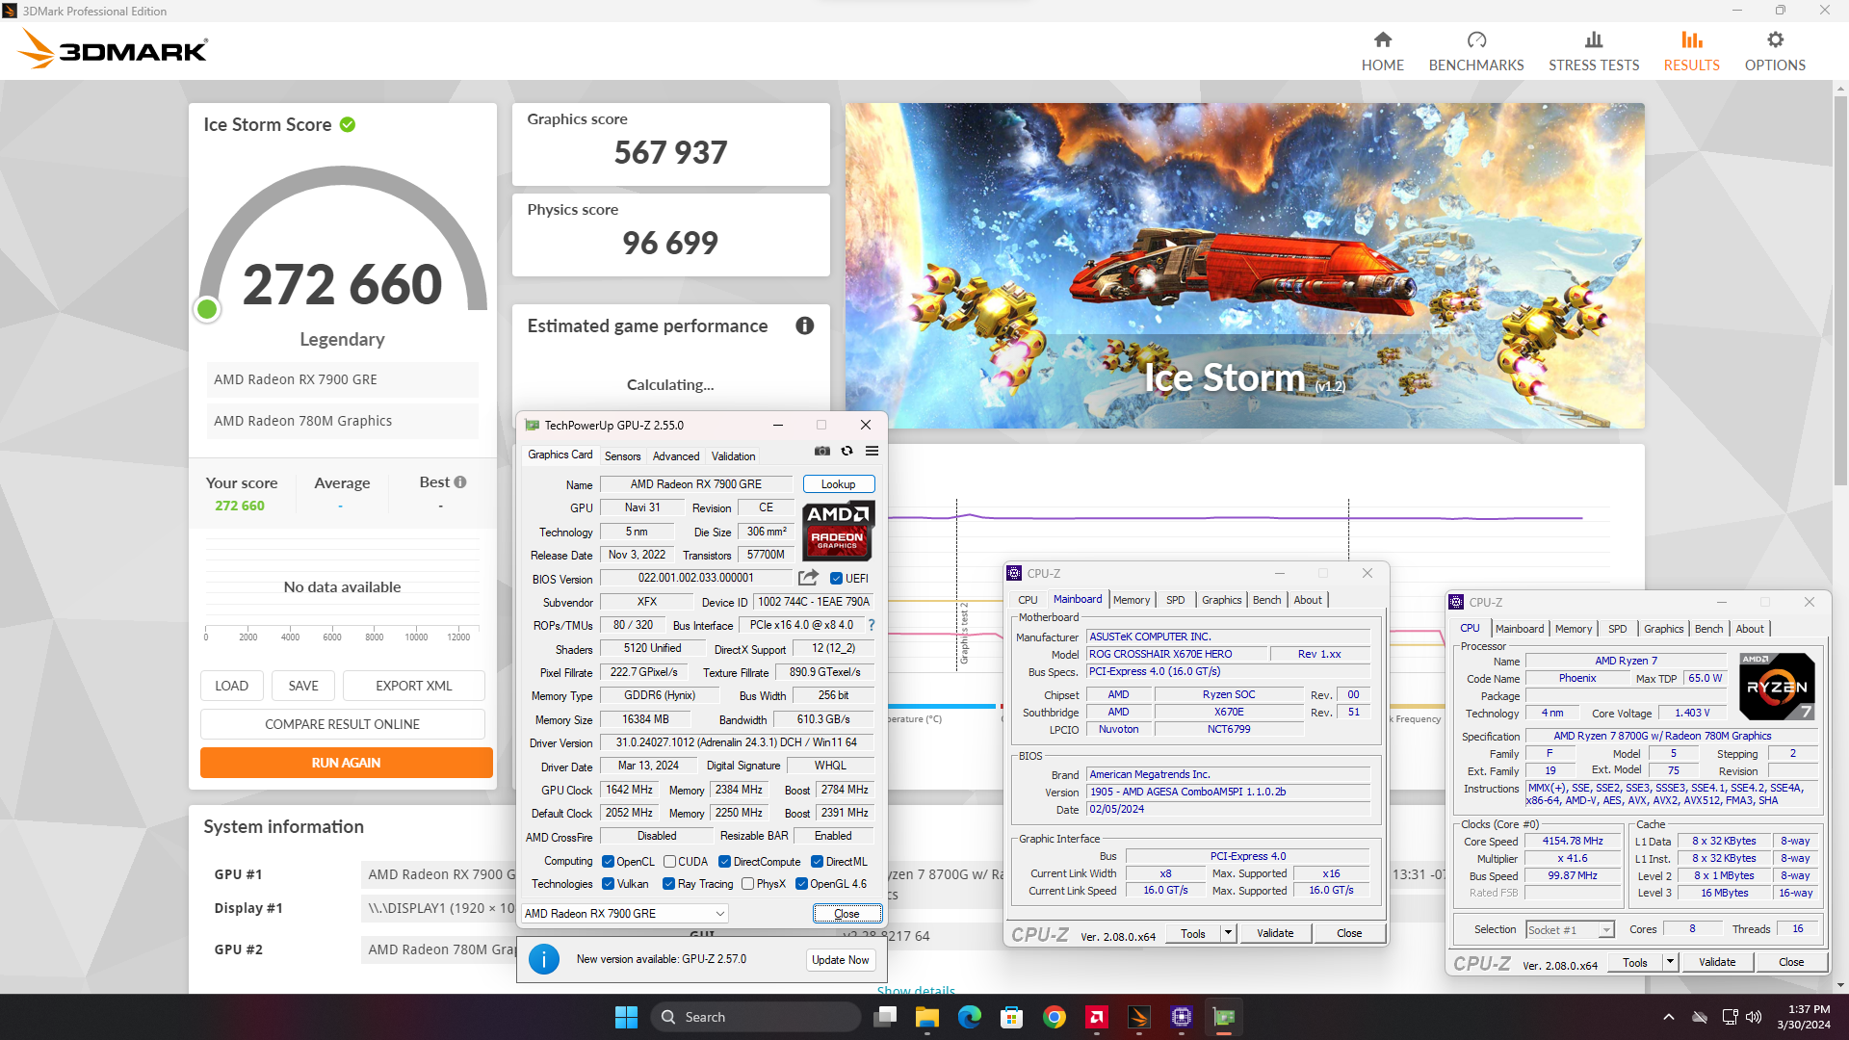Screen dimensions: 1849x1040
Task: Open Task View on the taskbar
Action: click(885, 1017)
